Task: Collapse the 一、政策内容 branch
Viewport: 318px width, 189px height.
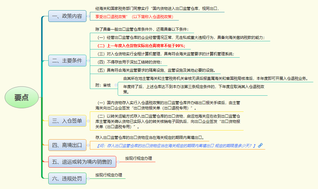Action: (88, 16)
